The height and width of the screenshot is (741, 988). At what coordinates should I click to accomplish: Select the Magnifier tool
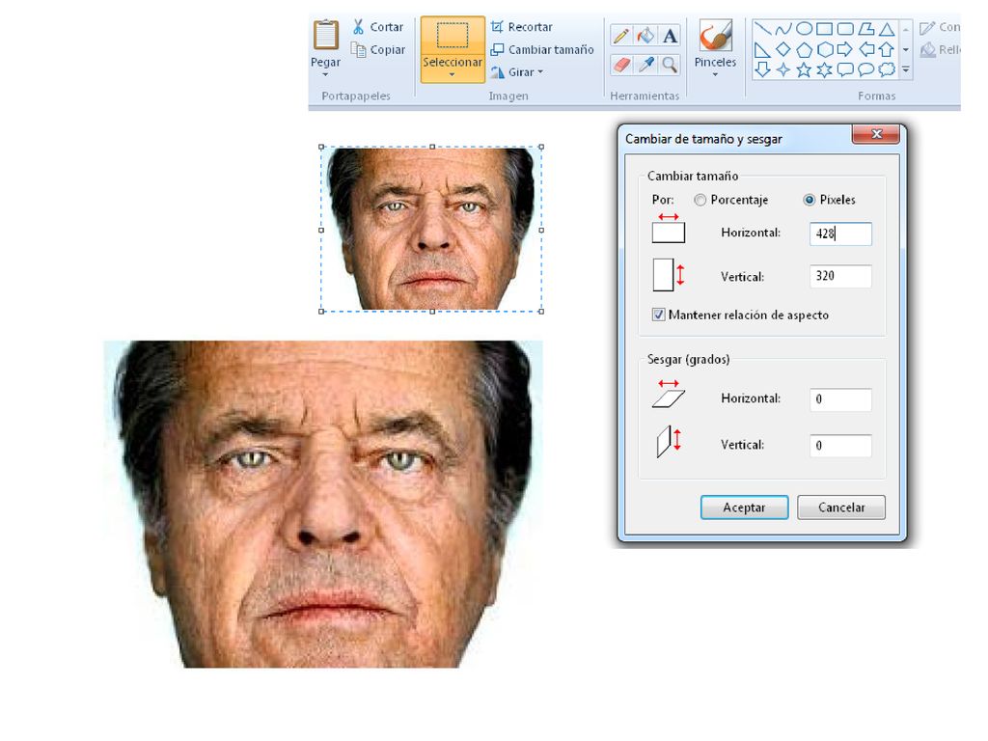670,65
